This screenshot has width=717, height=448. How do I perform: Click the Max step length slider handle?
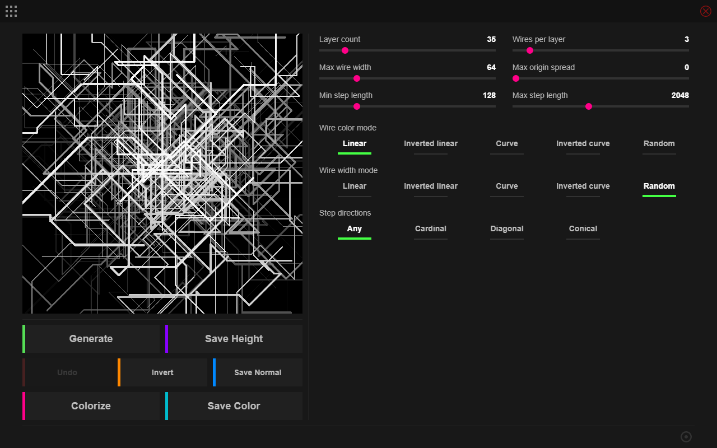point(589,106)
